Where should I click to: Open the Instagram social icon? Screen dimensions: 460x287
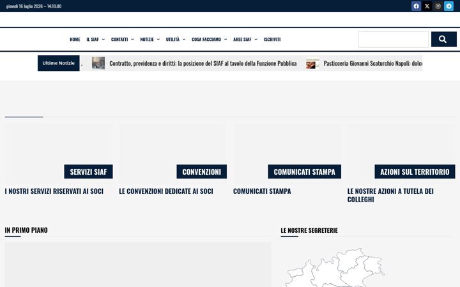tap(438, 6)
